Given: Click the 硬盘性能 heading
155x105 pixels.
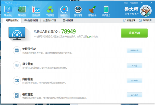Looking at the screenshot, I should point(28,94).
